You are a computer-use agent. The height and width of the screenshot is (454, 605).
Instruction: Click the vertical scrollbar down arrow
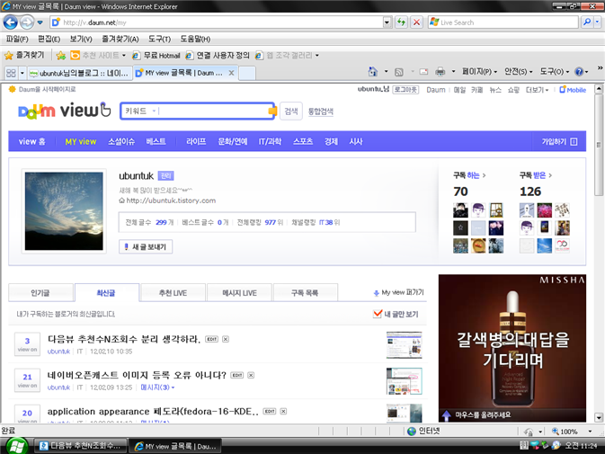click(599, 417)
